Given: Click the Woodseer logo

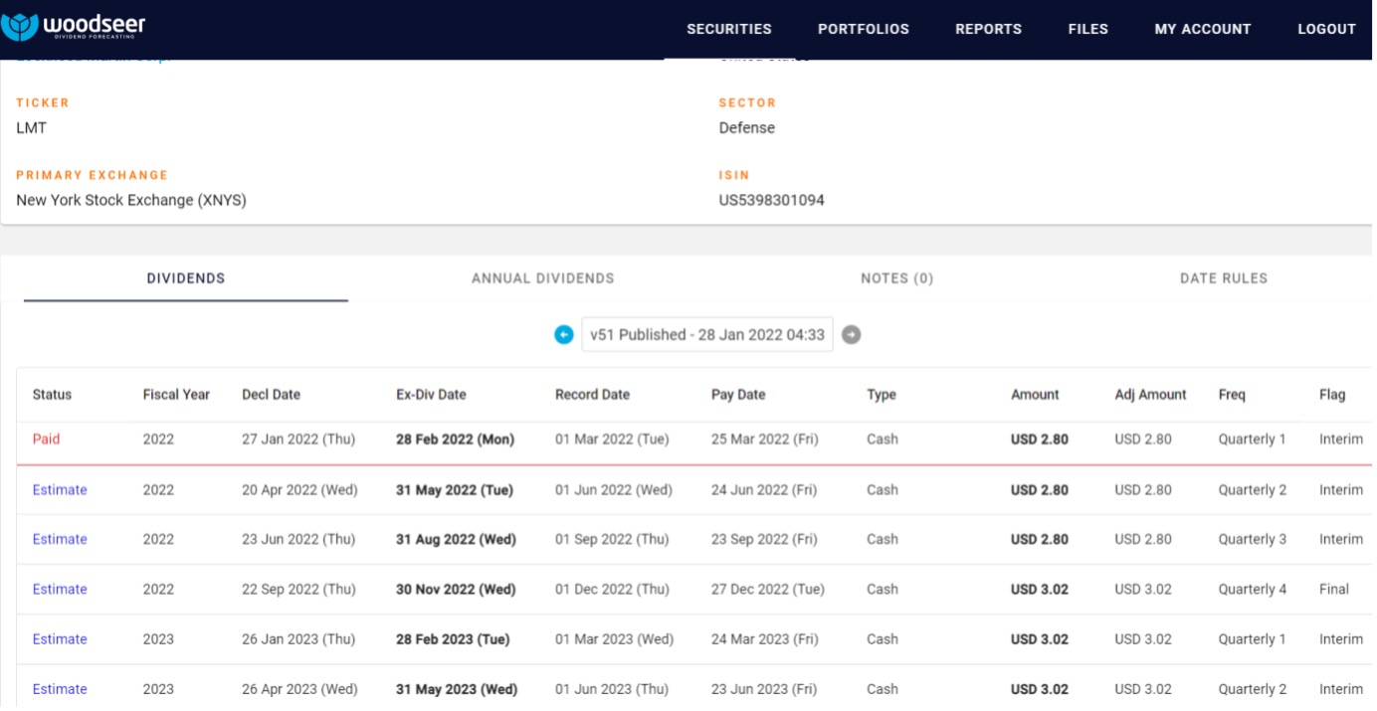Looking at the screenshot, I should pos(74,28).
